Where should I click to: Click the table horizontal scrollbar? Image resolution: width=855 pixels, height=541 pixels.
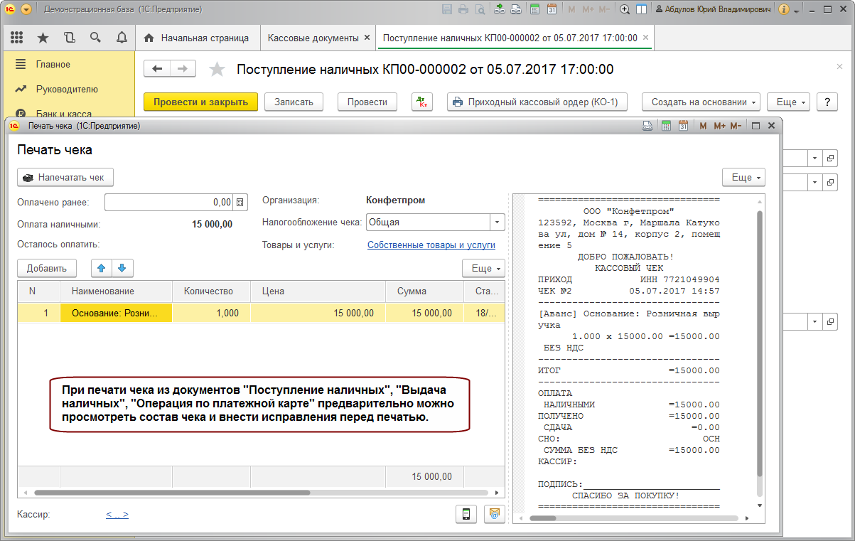pos(171,492)
